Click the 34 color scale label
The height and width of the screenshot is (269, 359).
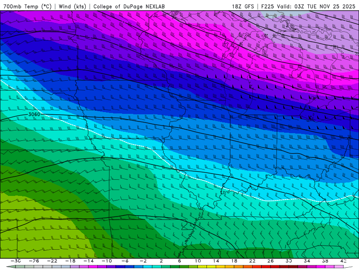click(307, 261)
